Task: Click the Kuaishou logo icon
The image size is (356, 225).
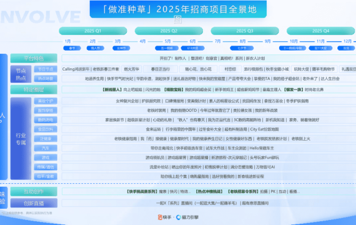Action: pos(160,217)
